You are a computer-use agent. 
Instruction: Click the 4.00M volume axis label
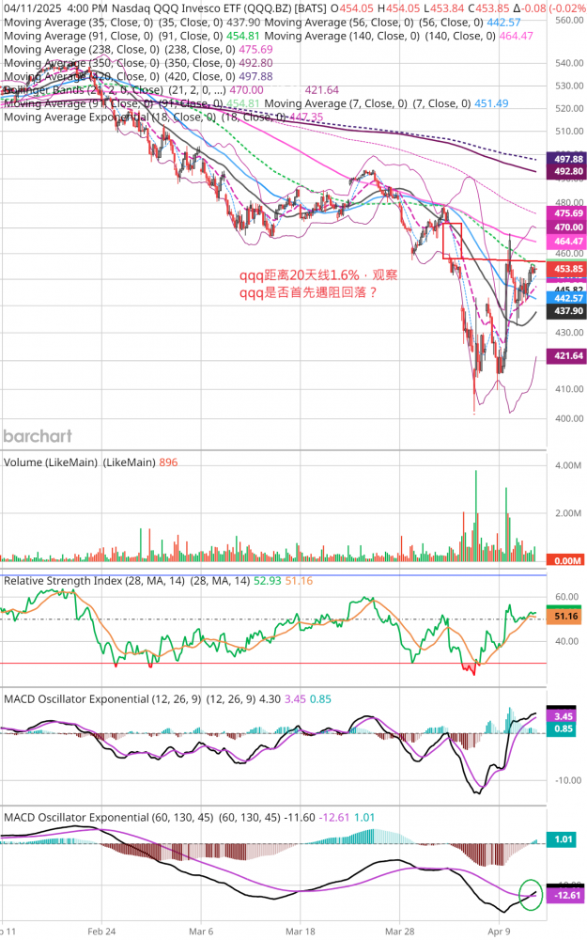click(x=568, y=465)
